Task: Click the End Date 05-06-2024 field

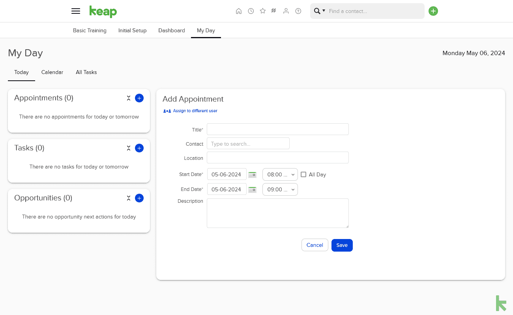Action: 227,189
